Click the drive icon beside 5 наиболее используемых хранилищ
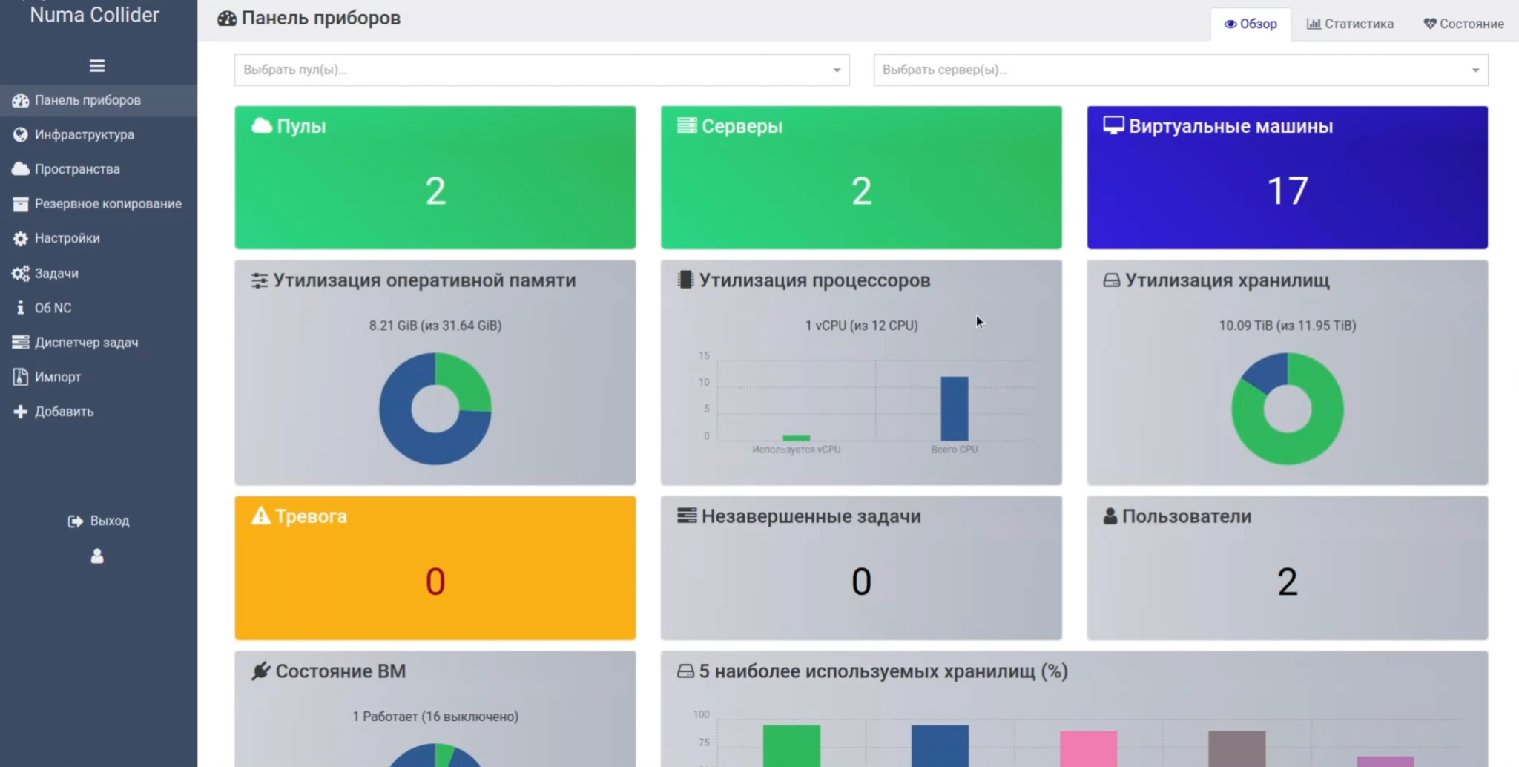This screenshot has width=1519, height=767. coord(685,671)
